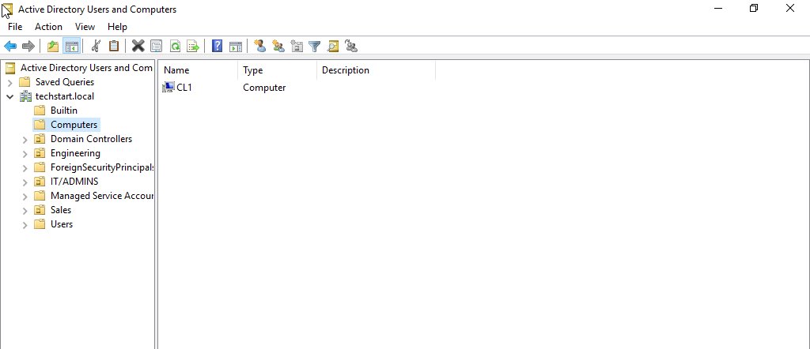Toggle the Show/Hide Action Pane icon

(x=236, y=47)
